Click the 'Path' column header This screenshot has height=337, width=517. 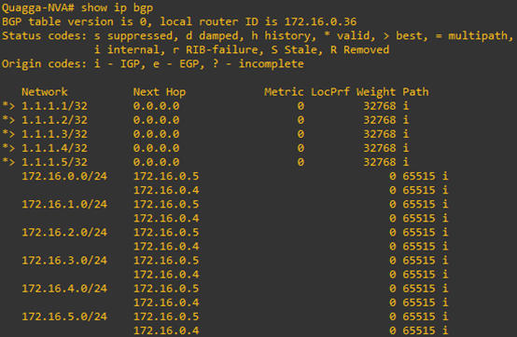click(x=415, y=92)
